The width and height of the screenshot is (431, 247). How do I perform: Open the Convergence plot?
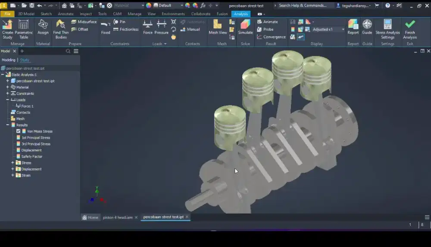[x=271, y=37]
